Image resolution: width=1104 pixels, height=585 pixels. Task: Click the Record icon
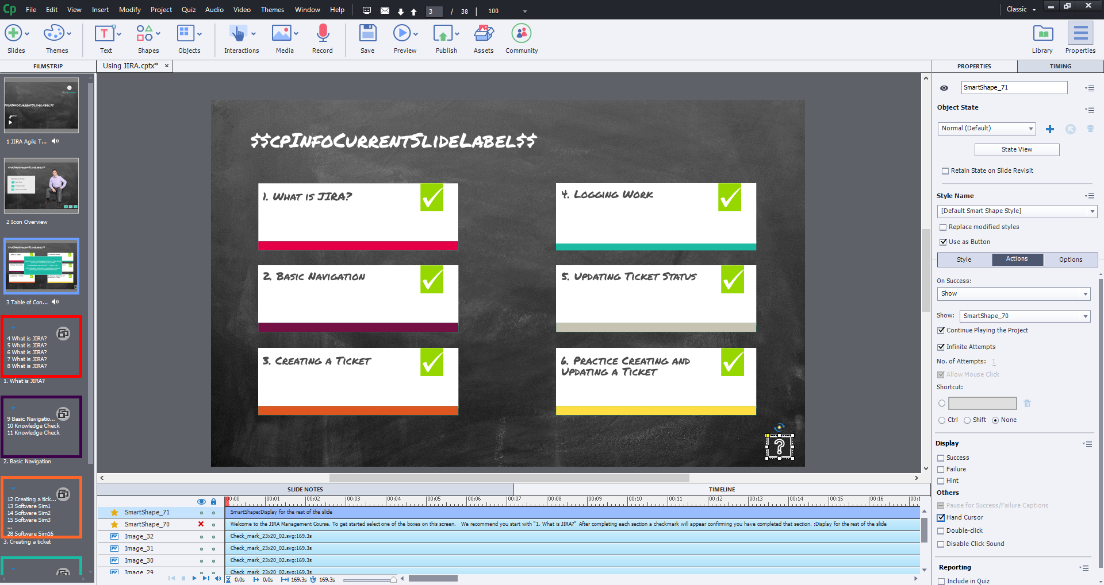click(322, 34)
